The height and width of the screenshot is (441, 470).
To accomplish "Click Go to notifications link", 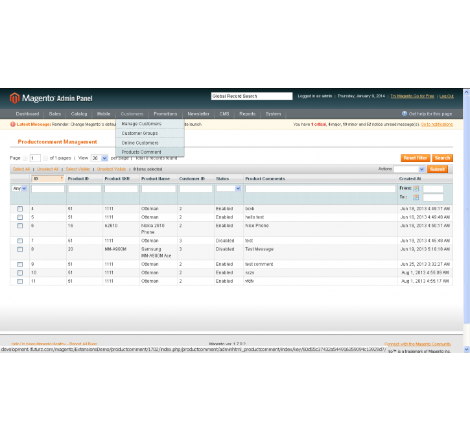I will (x=437, y=125).
